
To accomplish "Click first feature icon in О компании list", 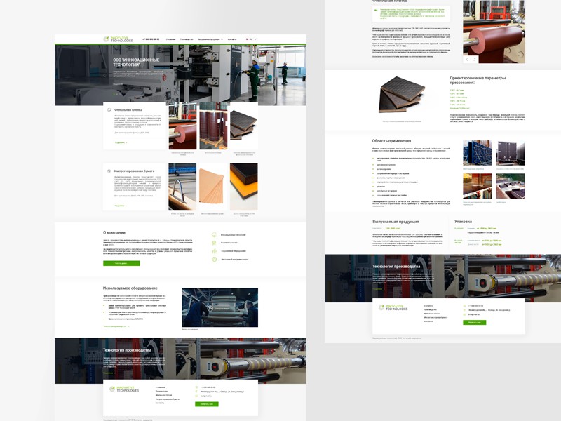I will [215, 235].
